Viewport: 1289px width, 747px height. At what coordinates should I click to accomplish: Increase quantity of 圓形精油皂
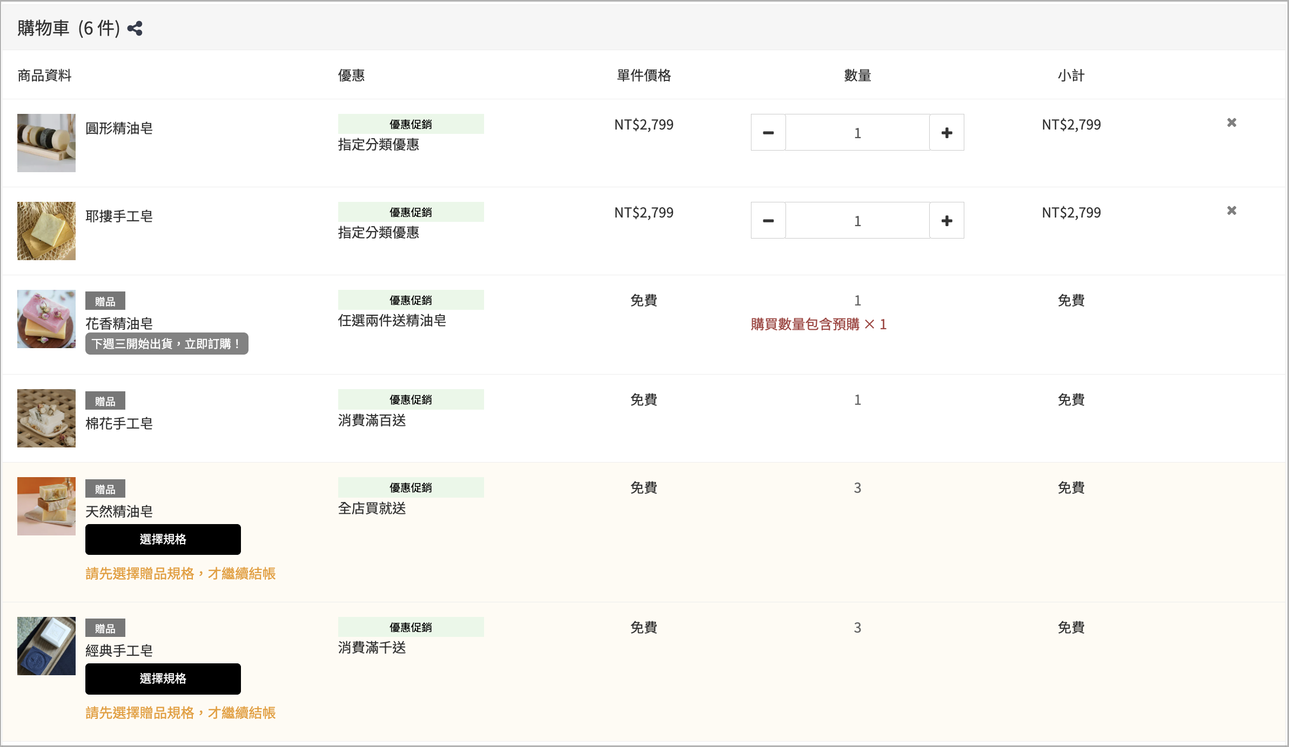(x=946, y=132)
